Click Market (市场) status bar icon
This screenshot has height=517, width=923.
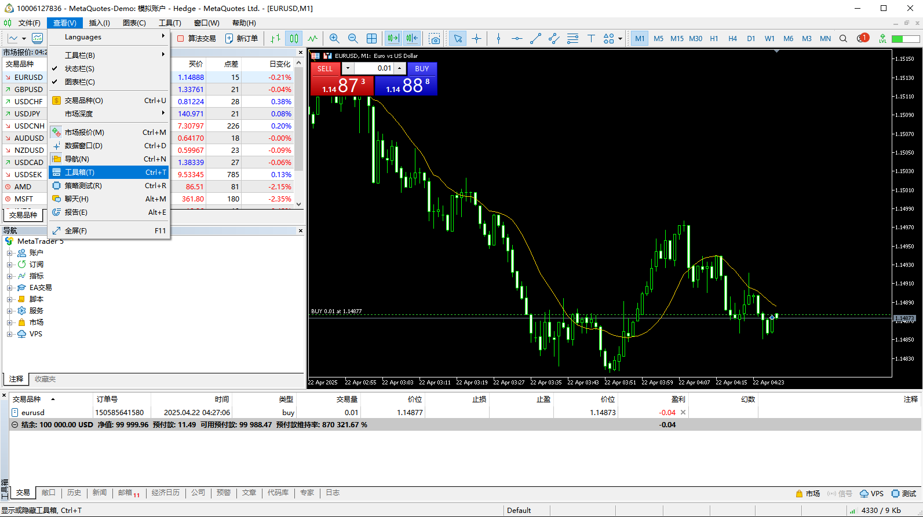(808, 493)
